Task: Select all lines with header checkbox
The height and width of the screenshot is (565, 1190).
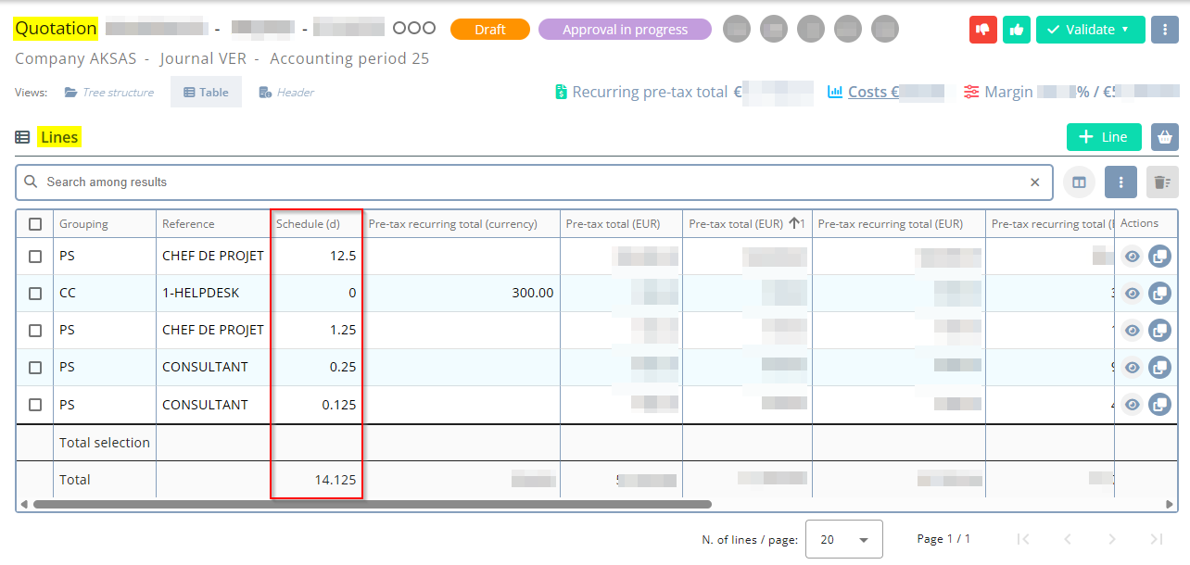Action: pyautogui.click(x=35, y=224)
